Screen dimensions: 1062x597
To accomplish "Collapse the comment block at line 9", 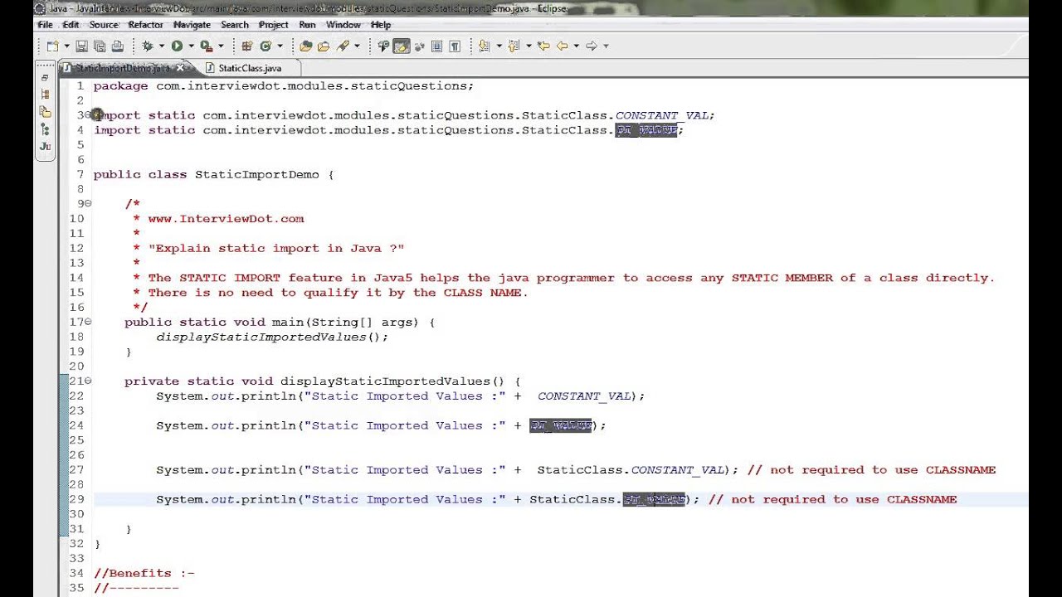I will [88, 204].
